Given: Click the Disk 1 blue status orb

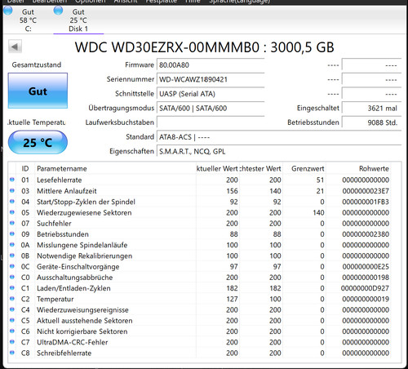Looking at the screenshot, I should 58,11.
